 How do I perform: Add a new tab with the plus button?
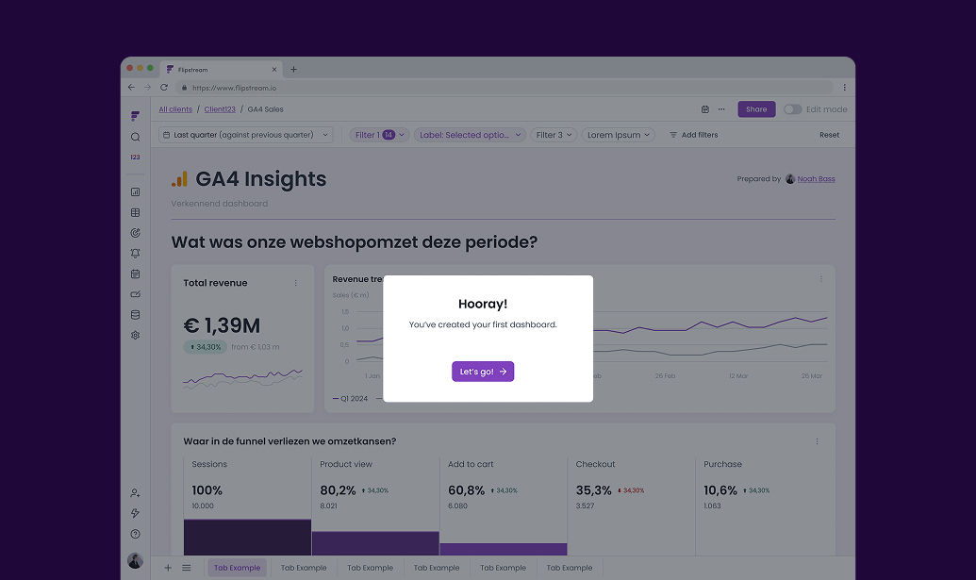pos(168,567)
